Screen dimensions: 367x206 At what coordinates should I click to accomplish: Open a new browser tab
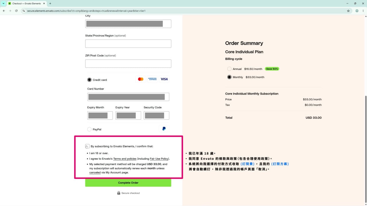point(50,3)
